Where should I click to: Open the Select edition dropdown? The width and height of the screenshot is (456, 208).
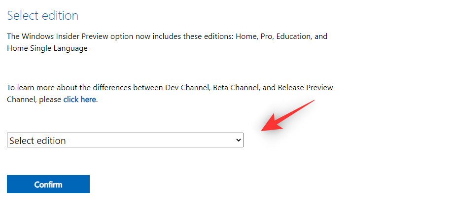pyautogui.click(x=125, y=140)
